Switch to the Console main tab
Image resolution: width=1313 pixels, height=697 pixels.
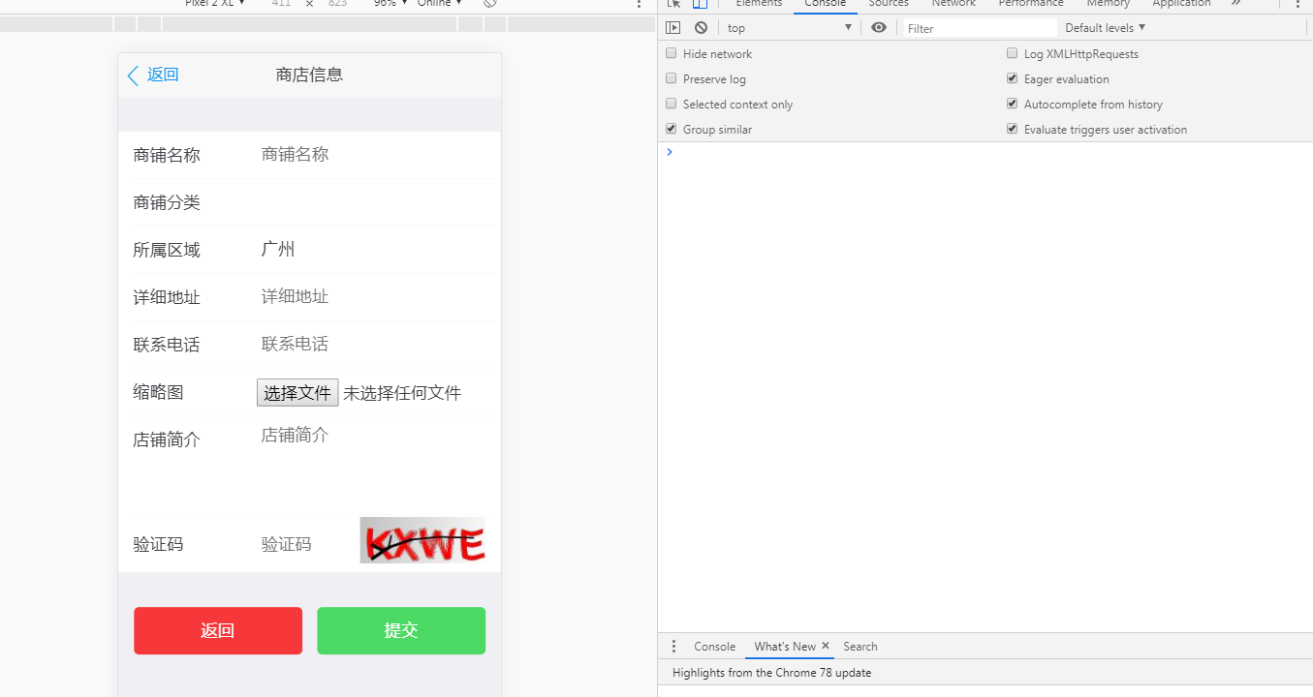(825, 5)
